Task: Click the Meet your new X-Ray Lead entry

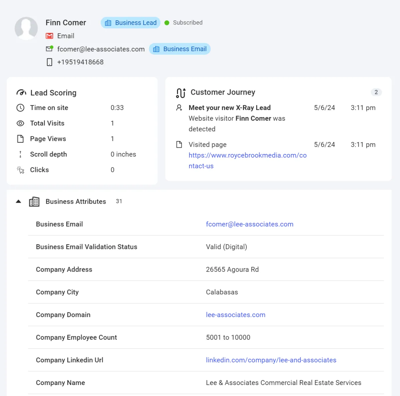Action: 230,108
